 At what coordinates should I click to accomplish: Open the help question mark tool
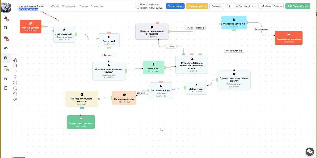point(15,99)
